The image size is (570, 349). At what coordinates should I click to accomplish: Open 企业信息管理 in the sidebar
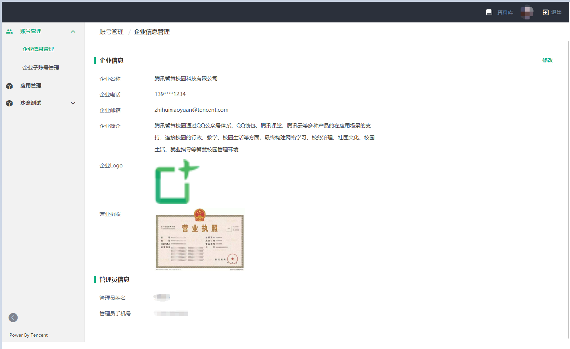(38, 49)
